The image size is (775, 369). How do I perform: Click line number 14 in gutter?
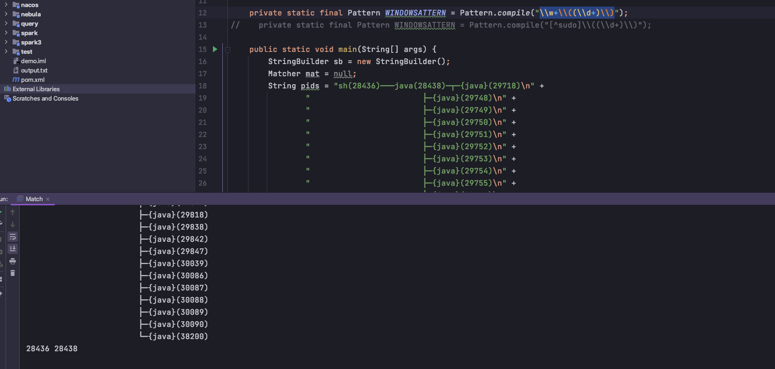[x=202, y=37]
